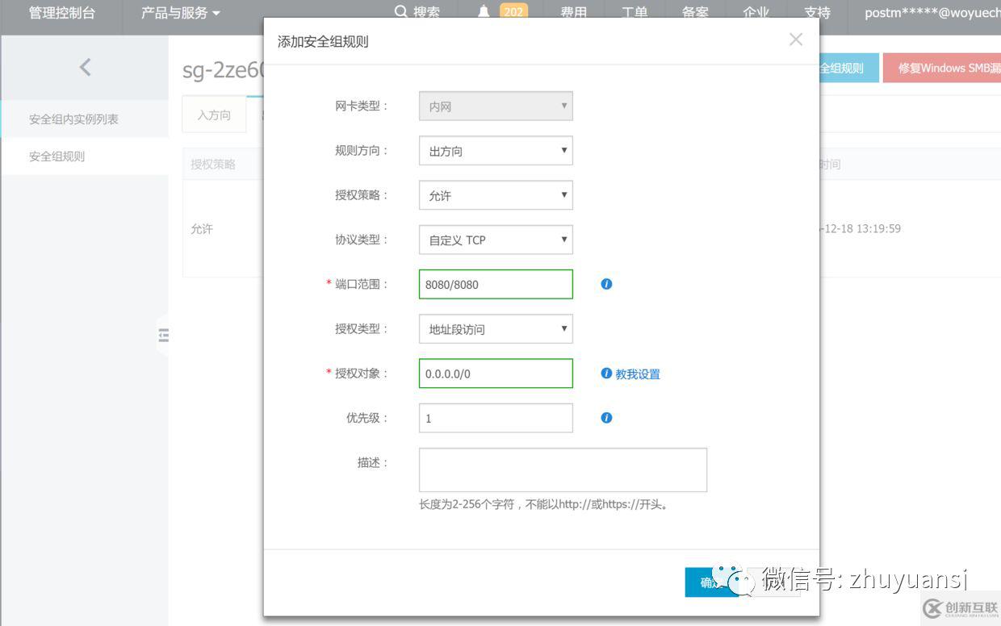
Task: Open the 授权策略 dropdown
Action: (x=495, y=195)
